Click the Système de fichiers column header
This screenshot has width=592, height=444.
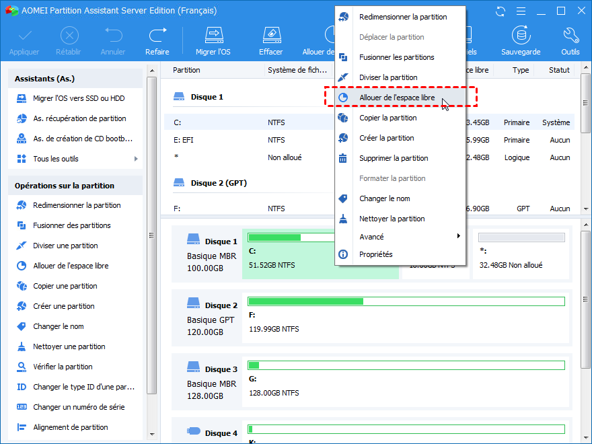pyautogui.click(x=297, y=70)
